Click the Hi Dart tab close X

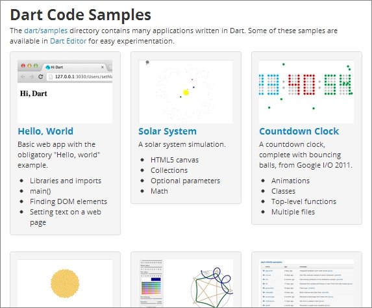click(x=103, y=67)
